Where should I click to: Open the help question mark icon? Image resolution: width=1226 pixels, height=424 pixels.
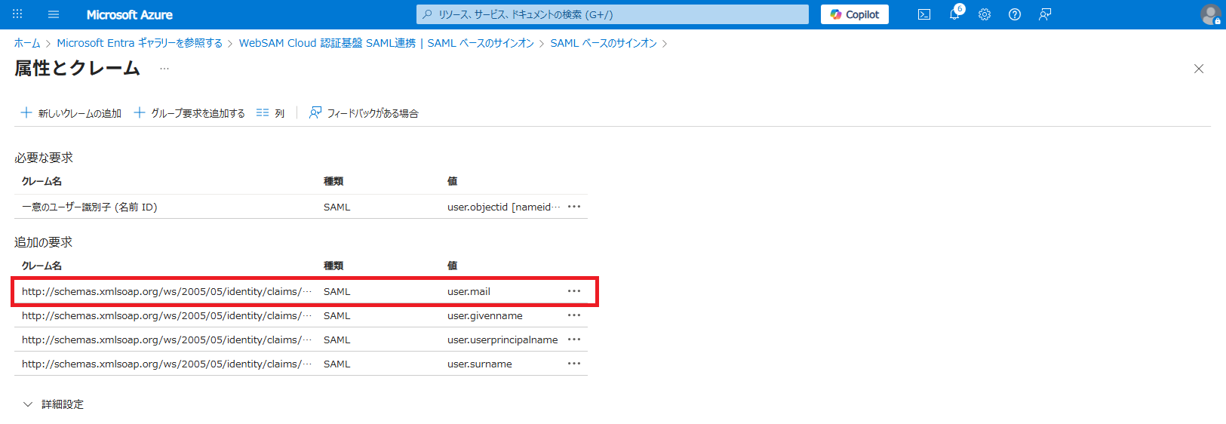click(1015, 14)
